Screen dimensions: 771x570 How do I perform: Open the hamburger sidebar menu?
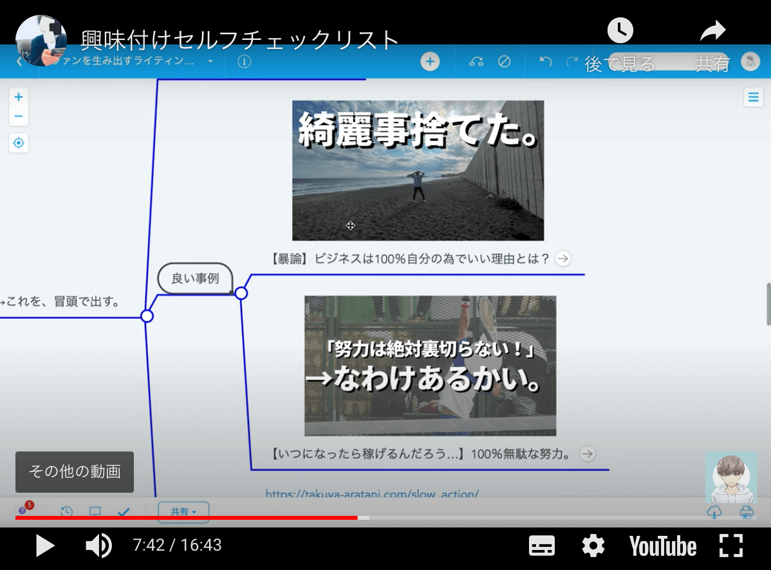753,97
